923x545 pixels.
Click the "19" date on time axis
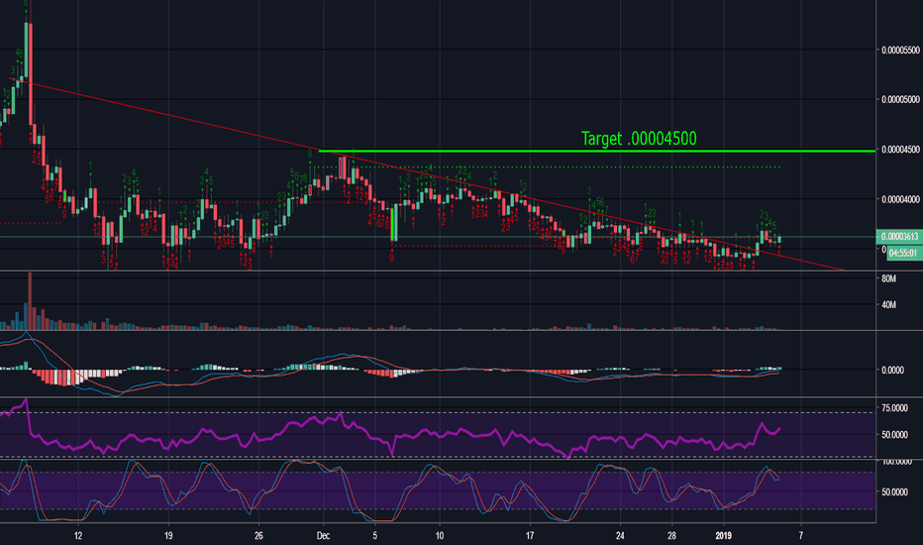(x=168, y=535)
